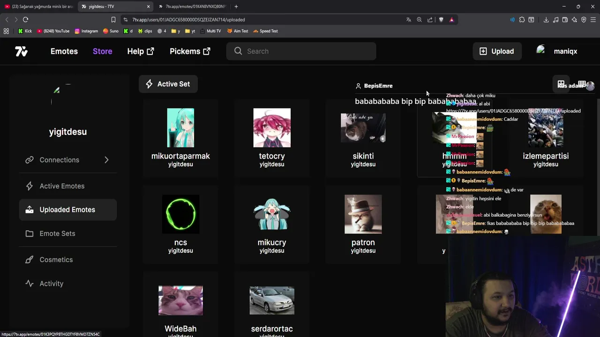Open the ncs green circle emote
Viewport: 600px width, 337px height.
(180, 214)
